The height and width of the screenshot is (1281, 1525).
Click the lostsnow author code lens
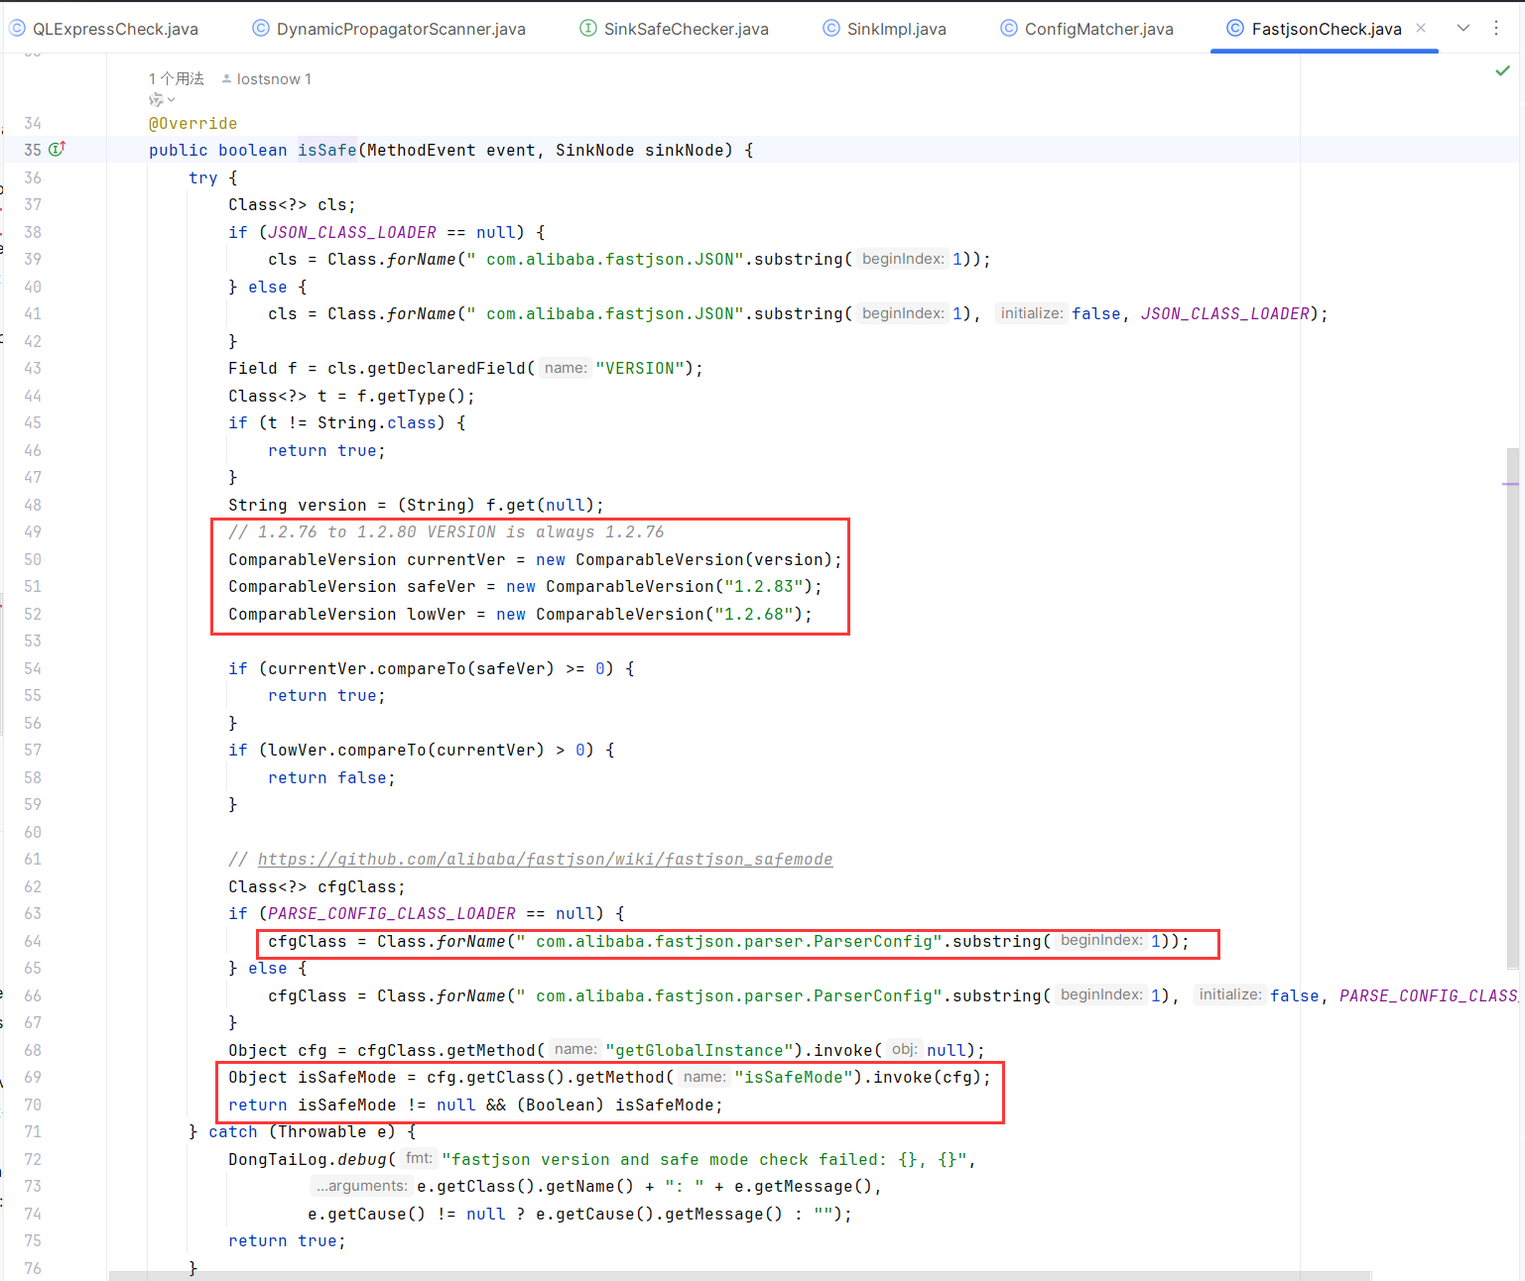pyautogui.click(x=273, y=79)
